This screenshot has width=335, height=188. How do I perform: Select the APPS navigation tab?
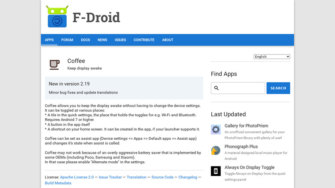pos(49,40)
